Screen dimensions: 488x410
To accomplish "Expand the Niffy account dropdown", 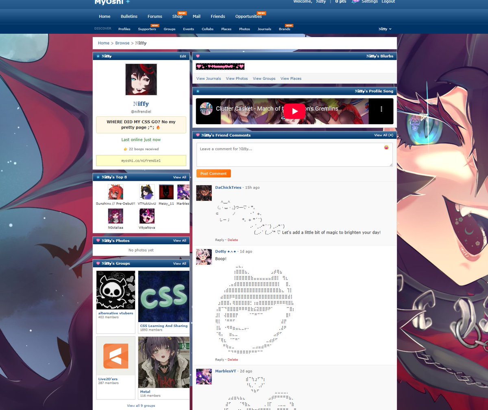I will pyautogui.click(x=385, y=29).
